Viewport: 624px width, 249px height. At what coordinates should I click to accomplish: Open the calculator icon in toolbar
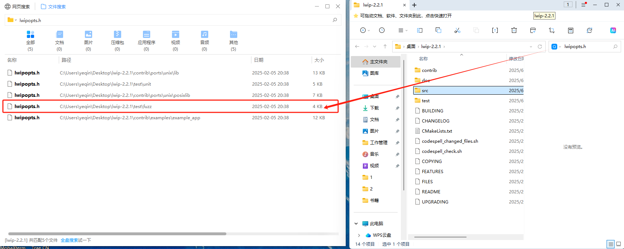[571, 30]
